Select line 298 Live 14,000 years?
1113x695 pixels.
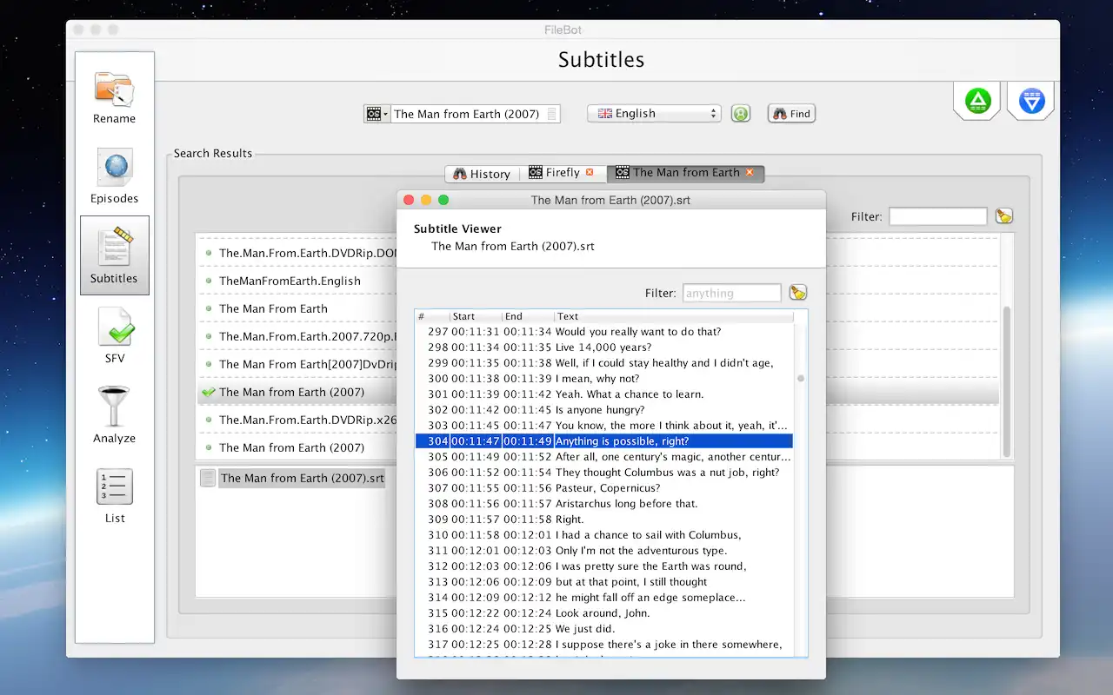(x=604, y=347)
